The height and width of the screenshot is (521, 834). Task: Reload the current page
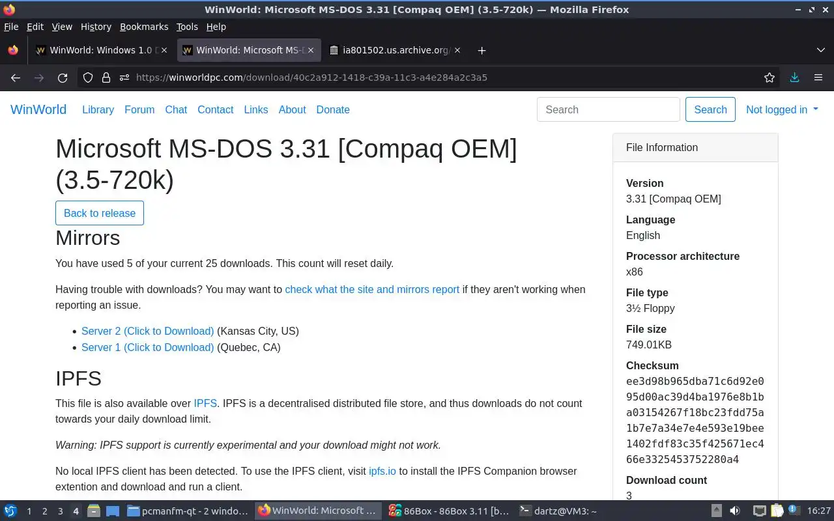63,77
